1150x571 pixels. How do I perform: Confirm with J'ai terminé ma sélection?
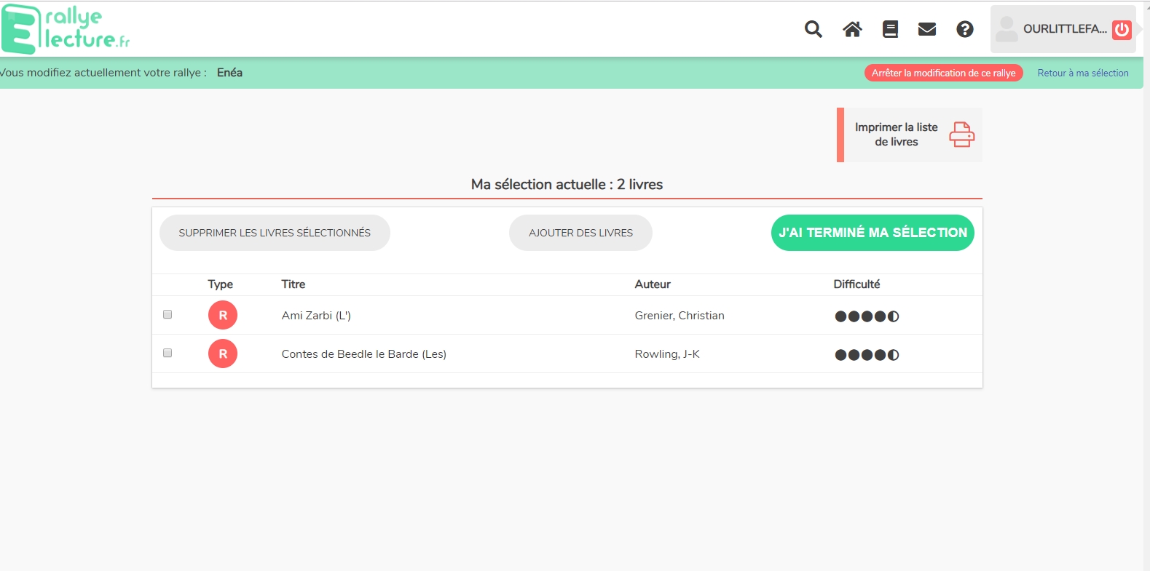point(873,233)
